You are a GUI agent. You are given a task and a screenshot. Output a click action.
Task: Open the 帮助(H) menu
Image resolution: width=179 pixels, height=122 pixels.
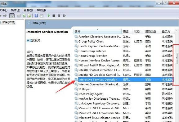pos(41,10)
